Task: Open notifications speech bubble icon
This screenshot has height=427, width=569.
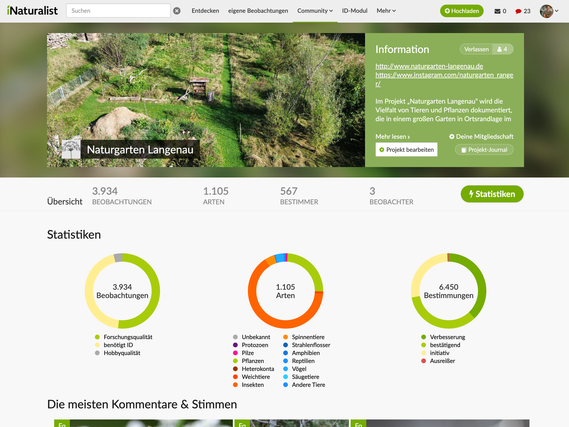Action: [518, 11]
